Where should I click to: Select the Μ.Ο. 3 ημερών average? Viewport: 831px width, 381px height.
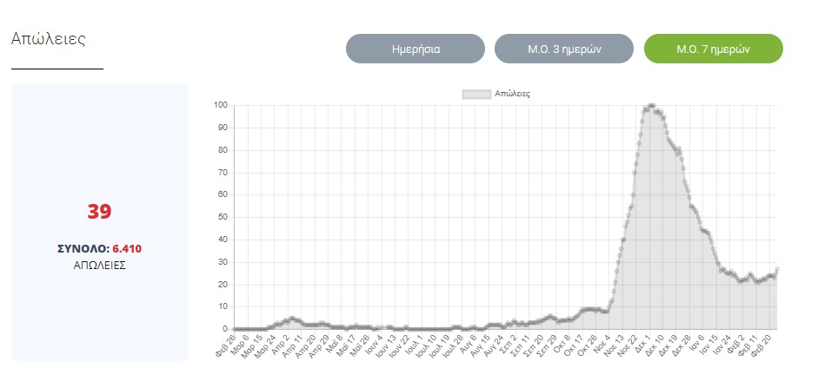(x=564, y=49)
